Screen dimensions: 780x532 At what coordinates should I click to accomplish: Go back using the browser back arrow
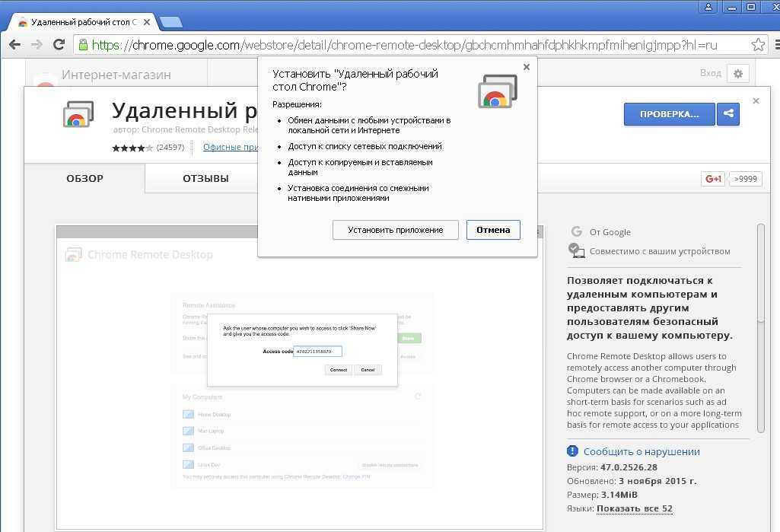tap(15, 45)
